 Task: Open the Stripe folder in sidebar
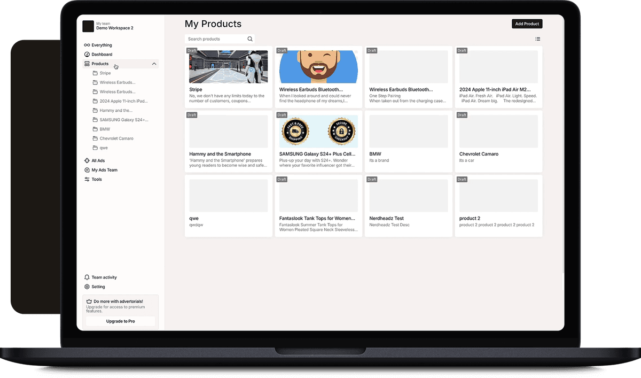click(105, 73)
